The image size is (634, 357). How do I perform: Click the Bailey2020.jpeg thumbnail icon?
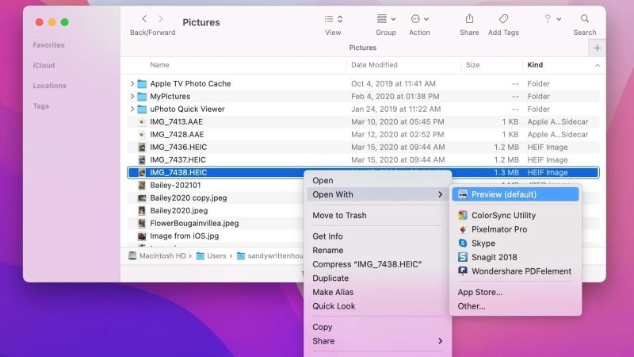(x=142, y=210)
